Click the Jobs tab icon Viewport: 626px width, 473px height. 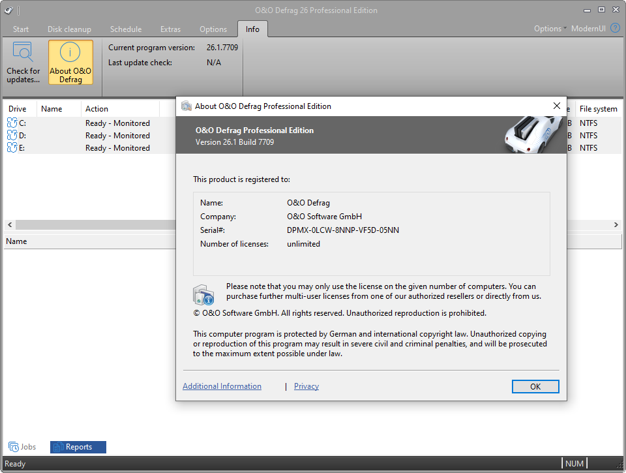tap(14, 447)
